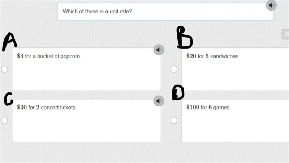Play audio for the unit rate question

[271, 5]
